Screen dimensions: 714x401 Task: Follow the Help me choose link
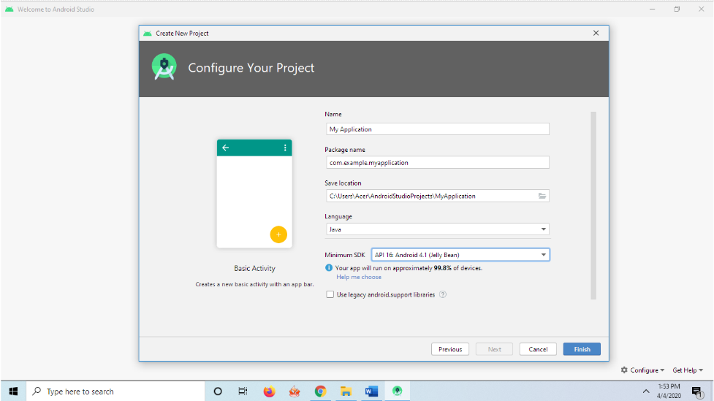(359, 277)
